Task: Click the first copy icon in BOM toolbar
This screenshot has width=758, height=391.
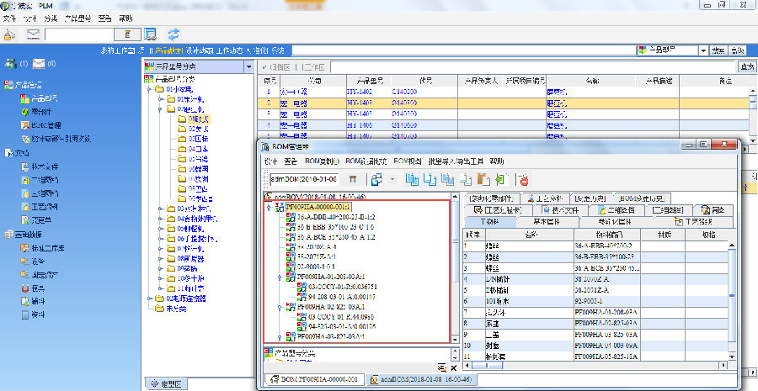Action: (x=411, y=179)
